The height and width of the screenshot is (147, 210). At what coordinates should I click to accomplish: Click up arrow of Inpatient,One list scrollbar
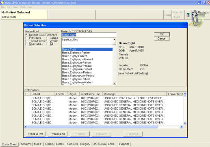click(114, 40)
